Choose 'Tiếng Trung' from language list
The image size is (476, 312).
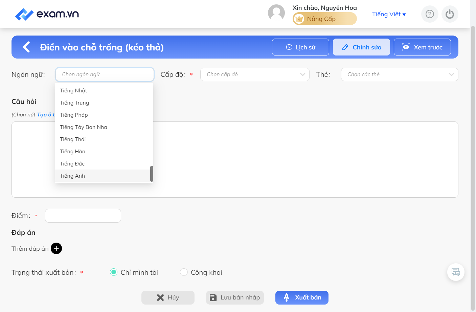104,103
